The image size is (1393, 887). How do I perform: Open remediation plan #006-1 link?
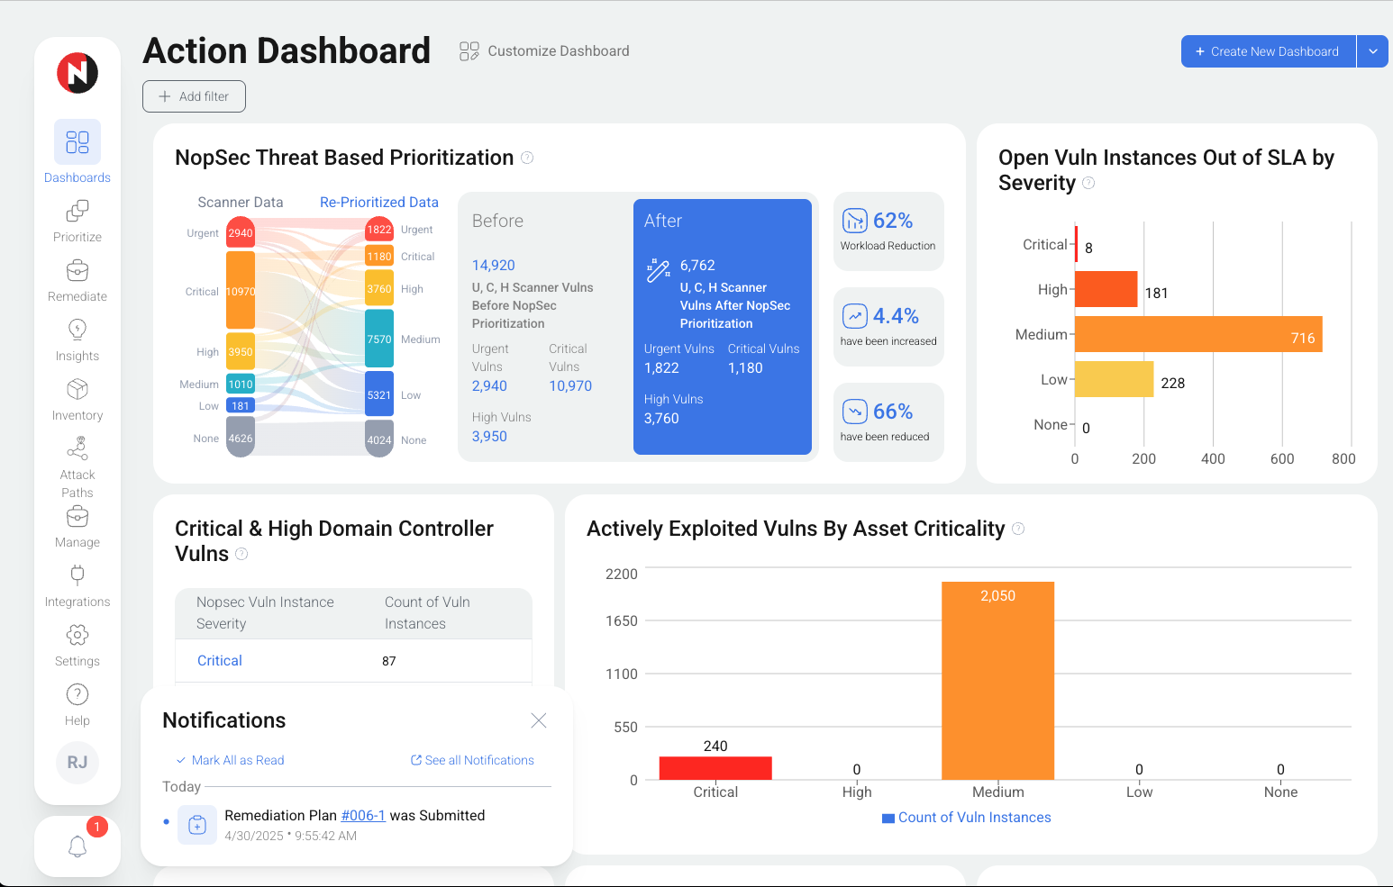point(363,815)
